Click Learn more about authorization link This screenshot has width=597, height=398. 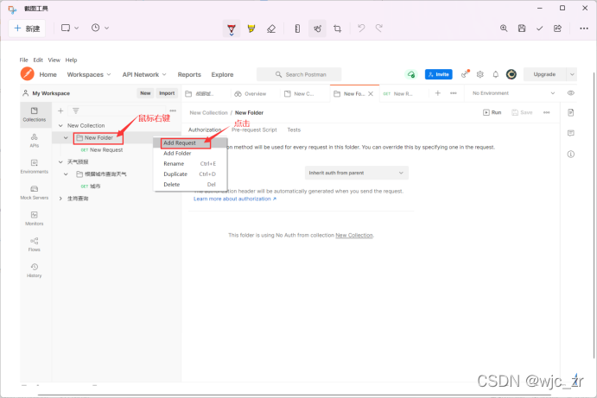[235, 199]
